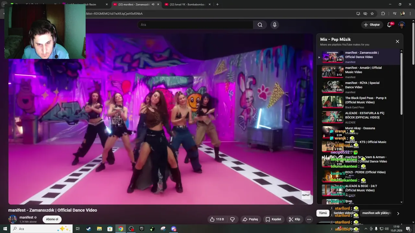
Task: Open Epic Games Launcher from taskbar
Action: (142, 229)
